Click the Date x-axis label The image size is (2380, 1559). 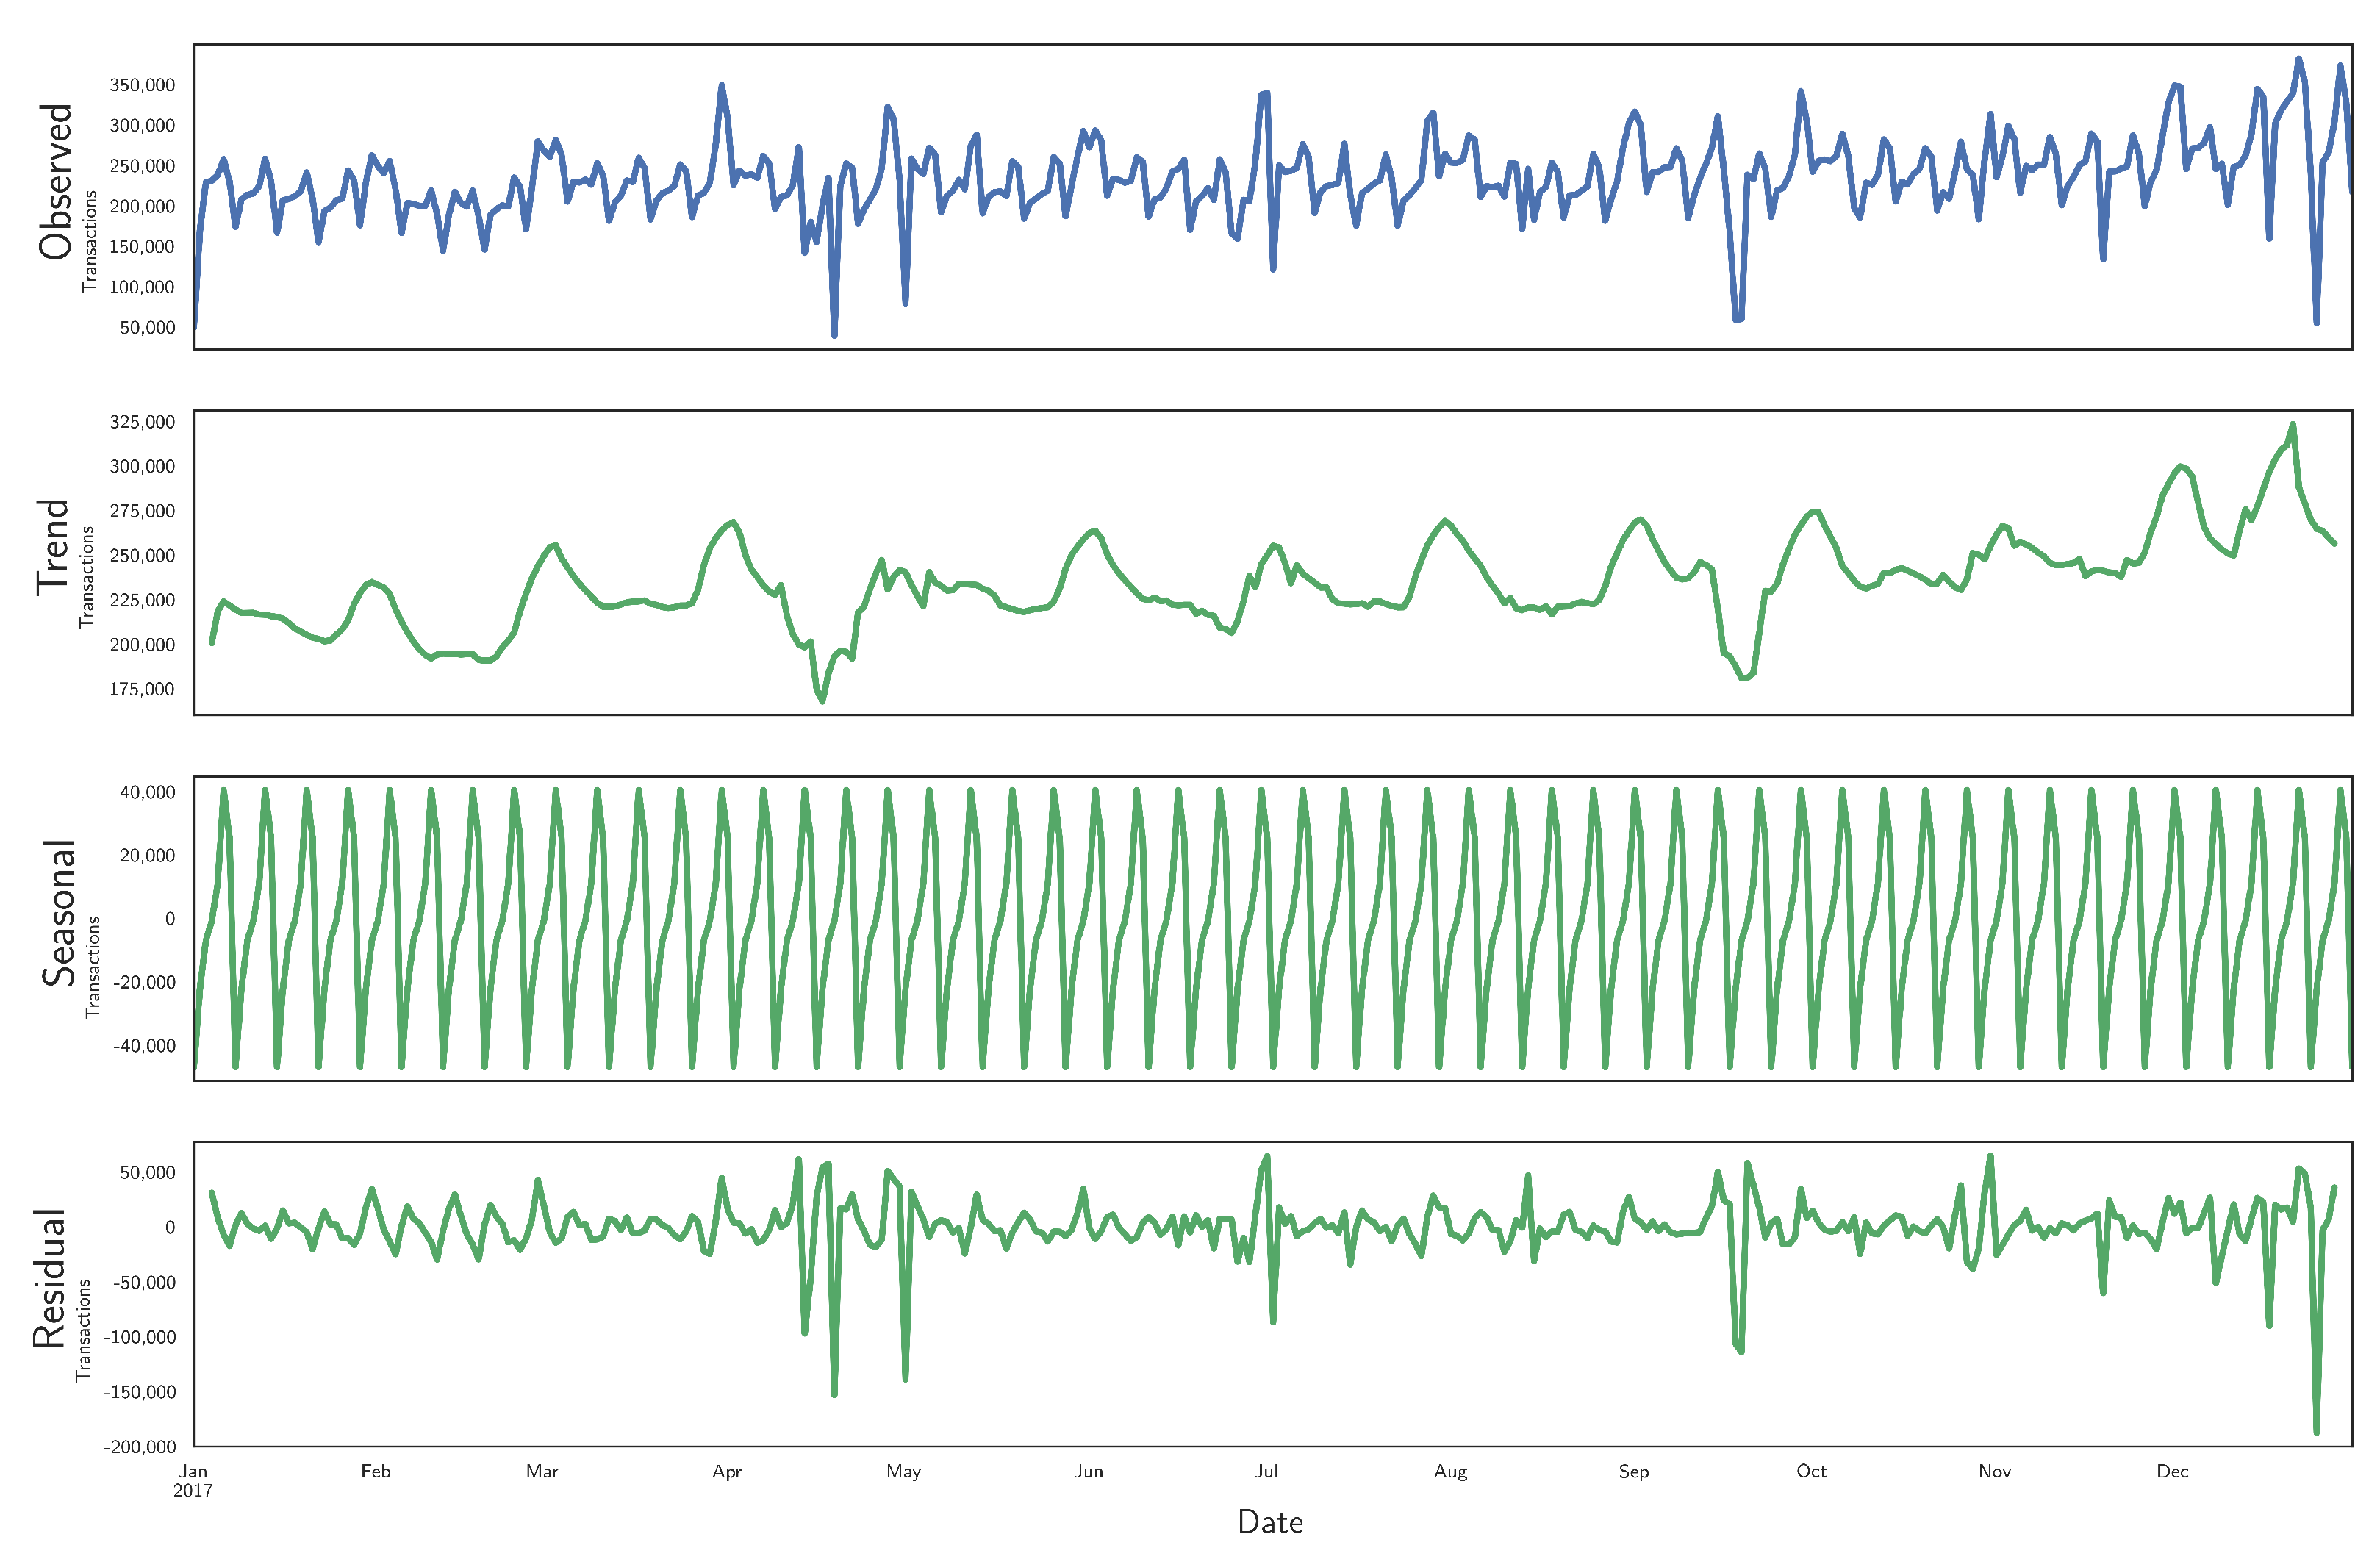1270,1522
